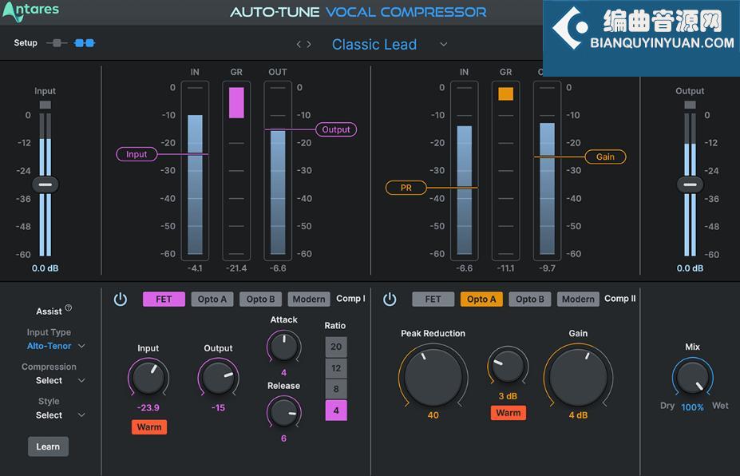740x476 pixels.
Task: Go to previous preset arrow
Action: point(299,45)
